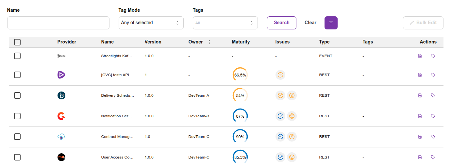Click the 54% maturity gauge

240,95
